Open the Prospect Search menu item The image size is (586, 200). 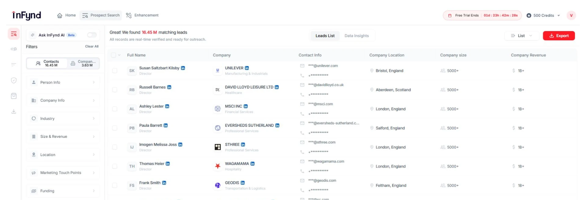tap(101, 15)
